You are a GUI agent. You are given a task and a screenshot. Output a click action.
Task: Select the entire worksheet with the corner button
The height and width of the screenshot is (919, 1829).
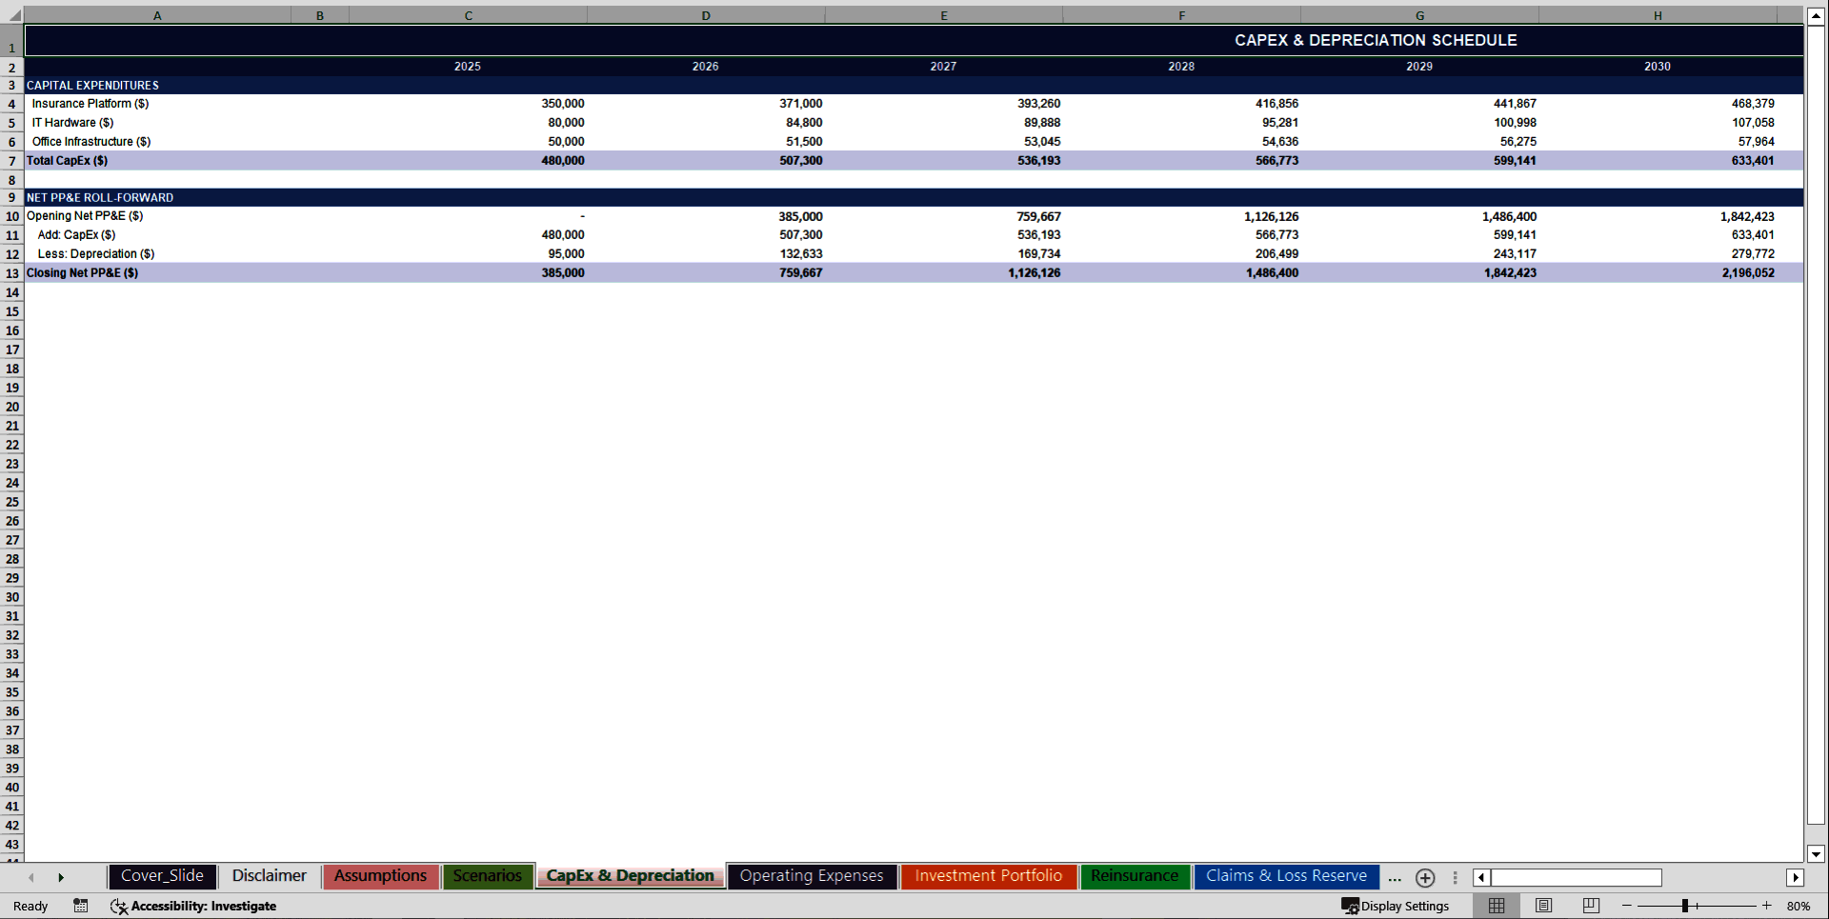[x=11, y=14]
